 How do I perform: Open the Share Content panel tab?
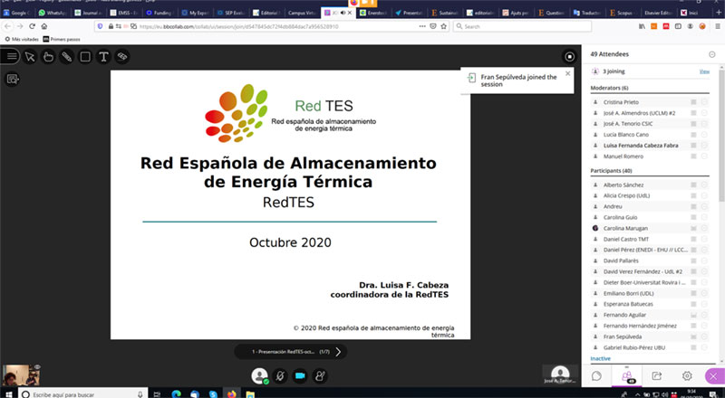pyautogui.click(x=656, y=375)
